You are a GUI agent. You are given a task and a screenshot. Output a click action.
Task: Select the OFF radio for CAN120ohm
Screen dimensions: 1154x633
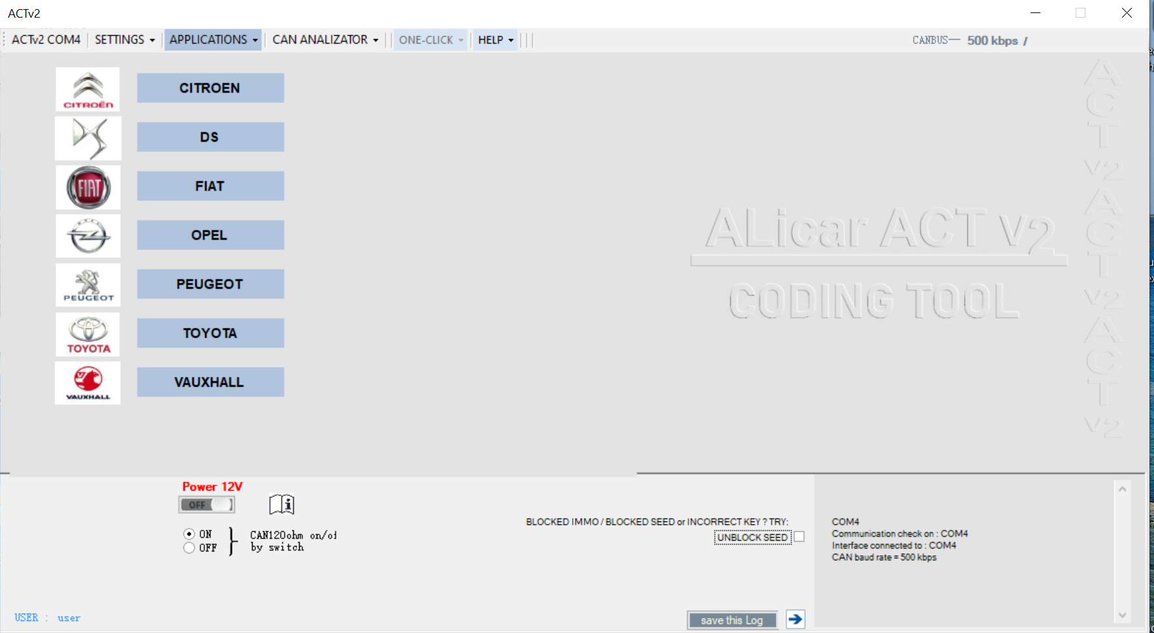189,548
